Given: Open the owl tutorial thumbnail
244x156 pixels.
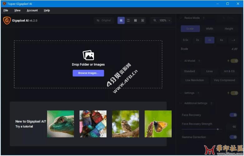Looking at the screenshot, I should [x=125, y=124].
